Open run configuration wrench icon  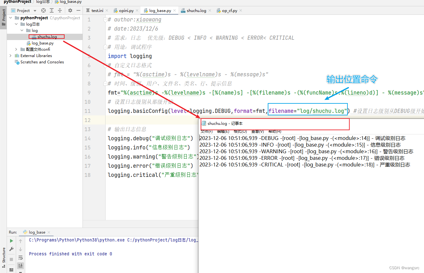11,249
